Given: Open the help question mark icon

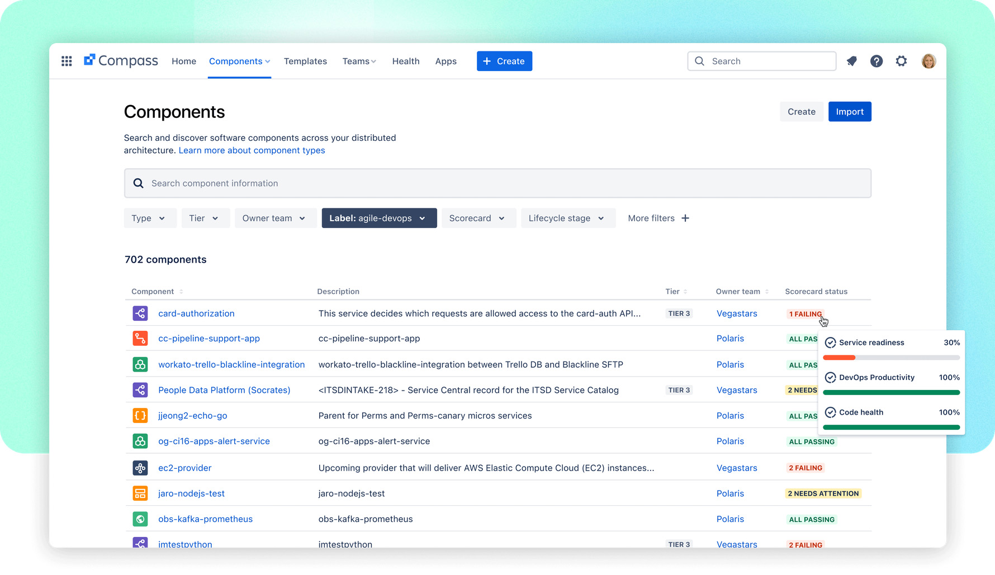Looking at the screenshot, I should [876, 61].
